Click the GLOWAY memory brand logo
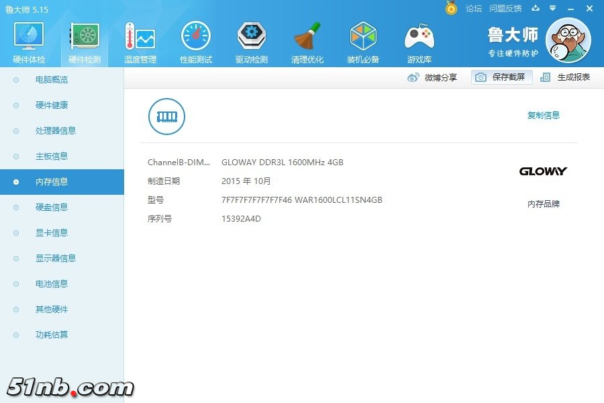The height and width of the screenshot is (403, 604). coord(543,171)
